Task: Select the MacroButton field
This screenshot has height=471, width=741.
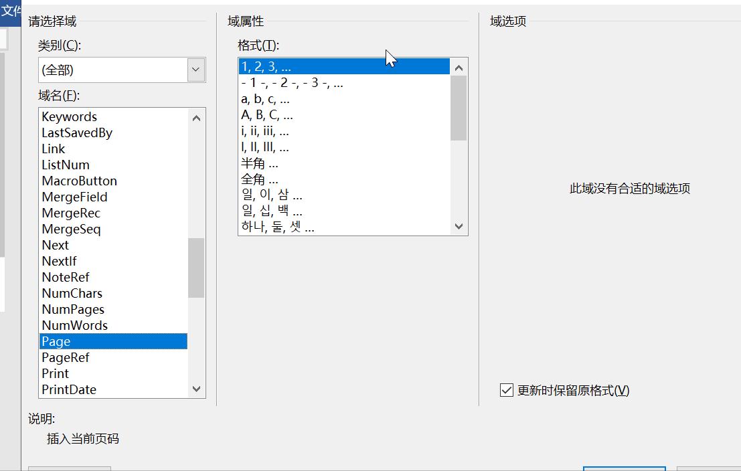Action: (x=79, y=181)
